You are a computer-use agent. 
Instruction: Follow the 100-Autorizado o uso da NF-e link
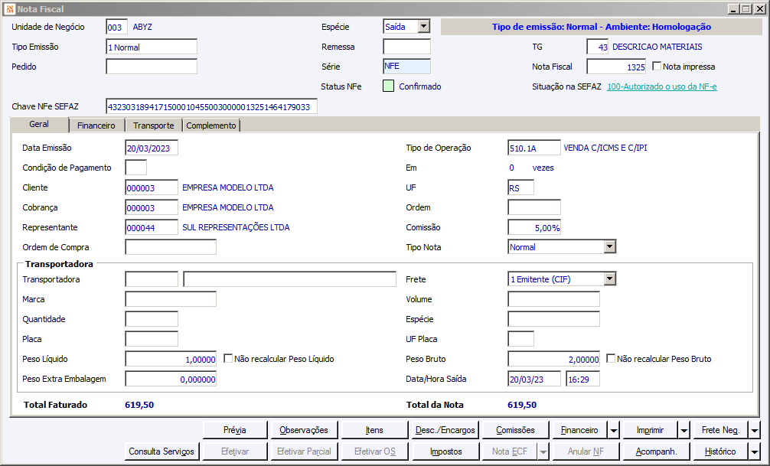click(x=661, y=86)
